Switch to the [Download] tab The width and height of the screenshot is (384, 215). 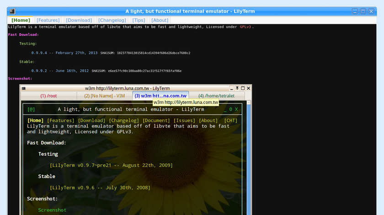coord(79,20)
